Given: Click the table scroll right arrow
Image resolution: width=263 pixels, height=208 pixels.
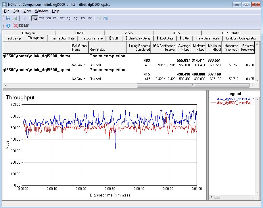Looking at the screenshot, I should tap(252, 86).
